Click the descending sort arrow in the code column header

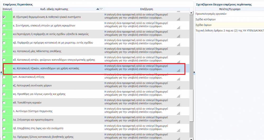point(101,9)
